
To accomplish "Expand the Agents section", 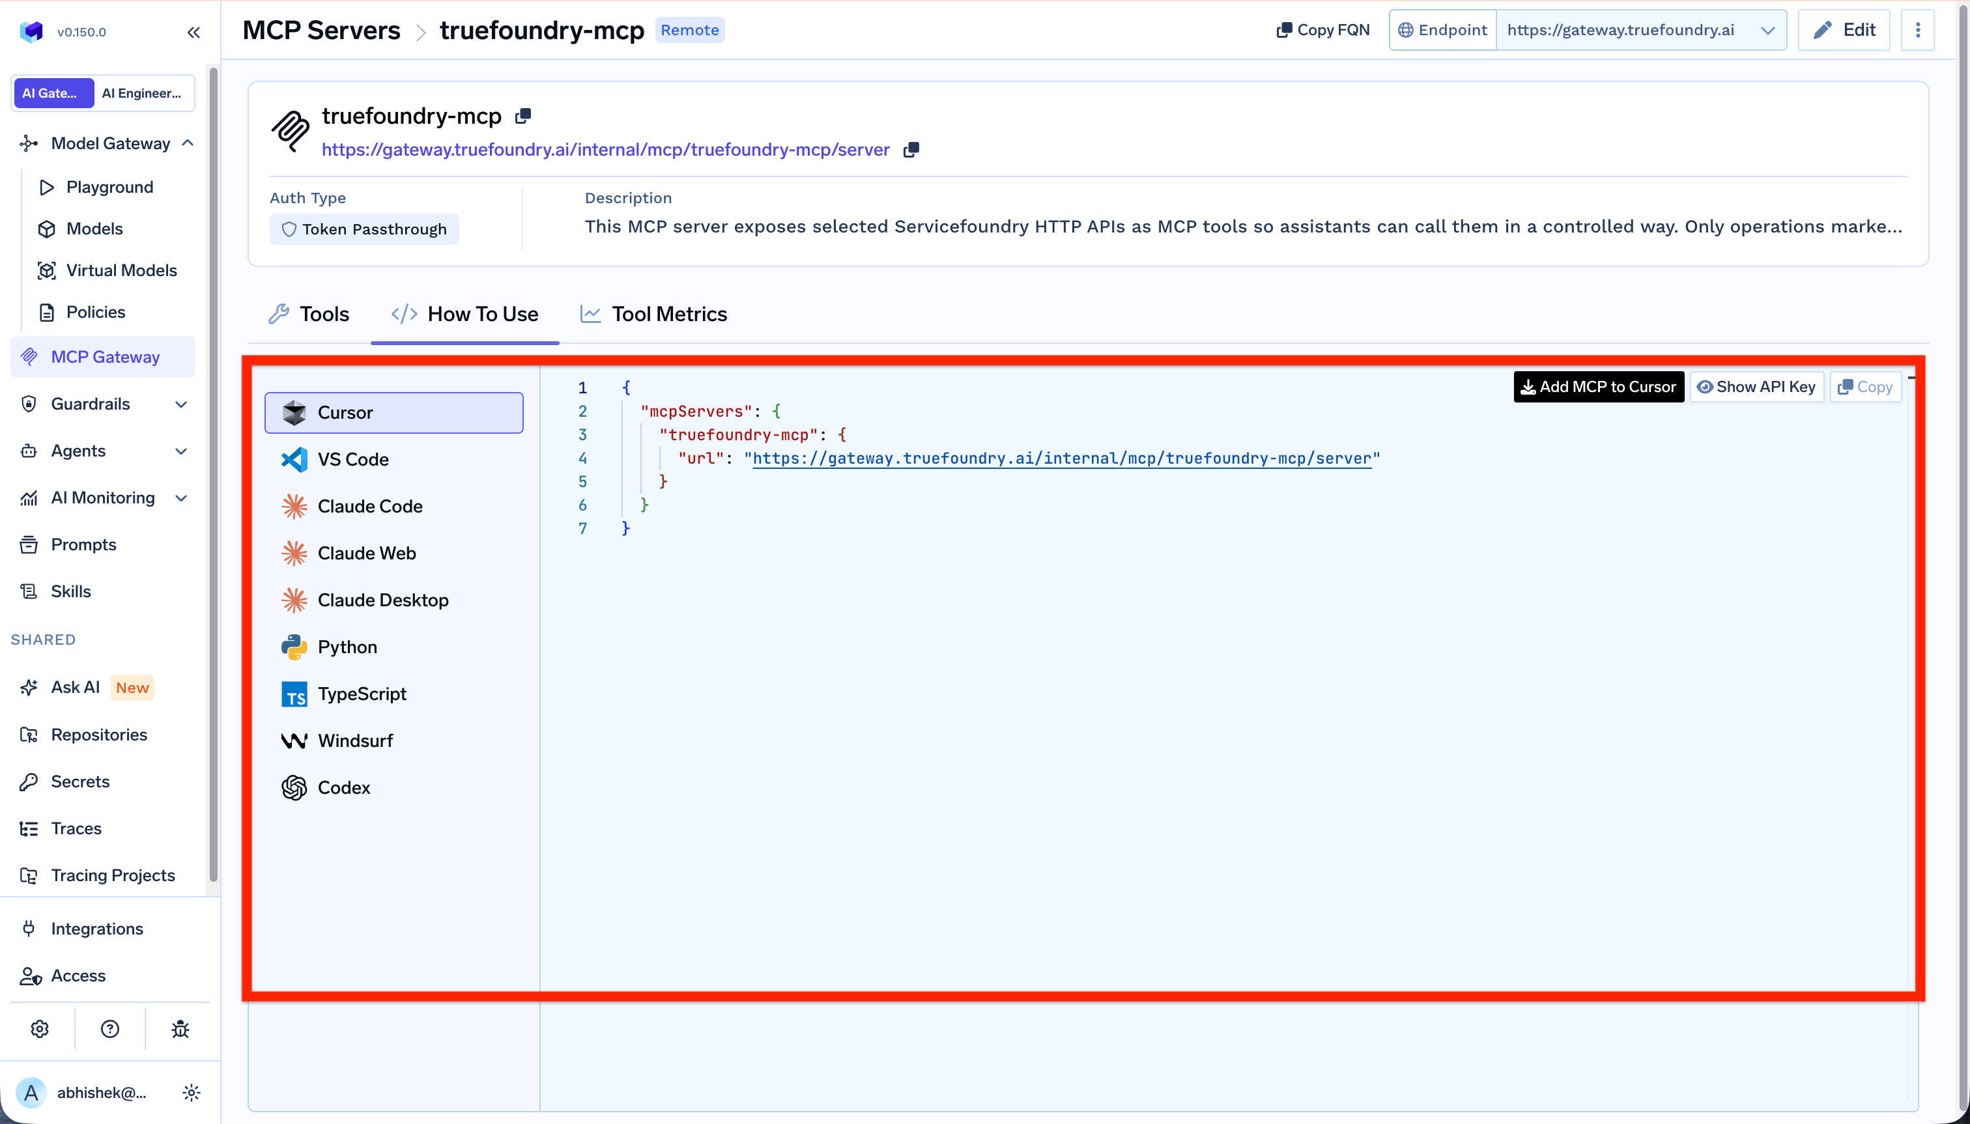I will [x=180, y=451].
